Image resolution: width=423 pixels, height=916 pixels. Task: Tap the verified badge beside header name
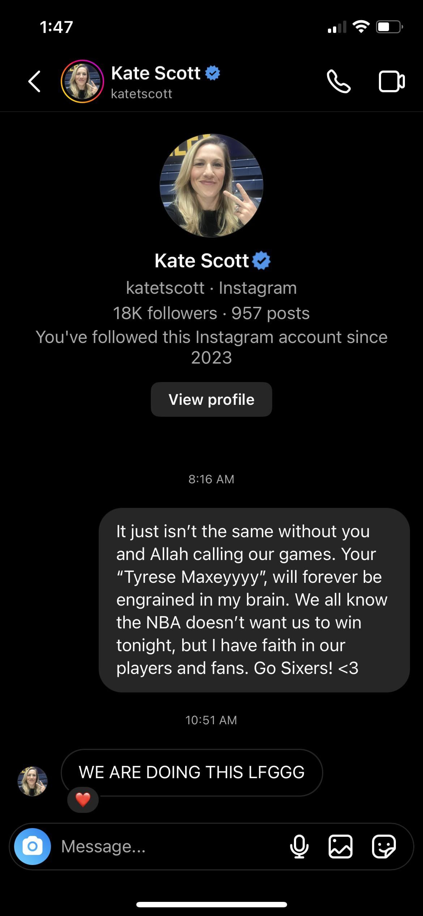tap(213, 73)
